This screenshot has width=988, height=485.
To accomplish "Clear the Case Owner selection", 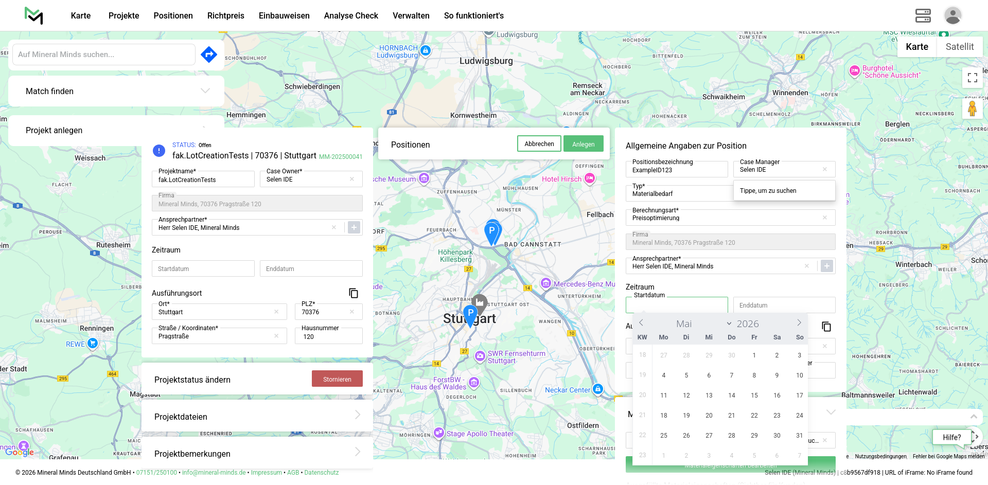I will [x=352, y=179].
